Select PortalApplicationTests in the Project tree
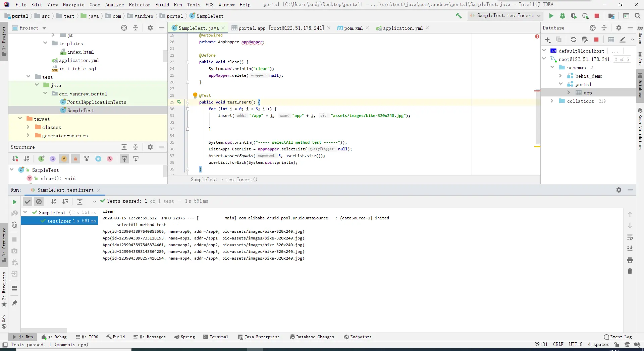The width and height of the screenshot is (644, 351). pyautogui.click(x=97, y=102)
